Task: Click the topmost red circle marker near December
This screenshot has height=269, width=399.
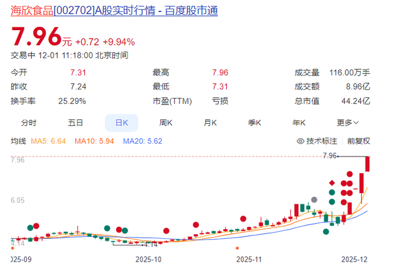Action: click(x=349, y=174)
